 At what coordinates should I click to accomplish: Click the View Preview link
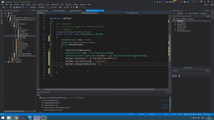[164, 100]
